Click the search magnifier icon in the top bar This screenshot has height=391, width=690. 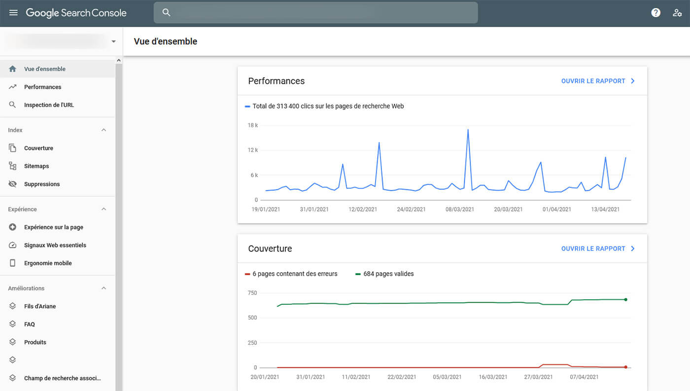pos(167,13)
